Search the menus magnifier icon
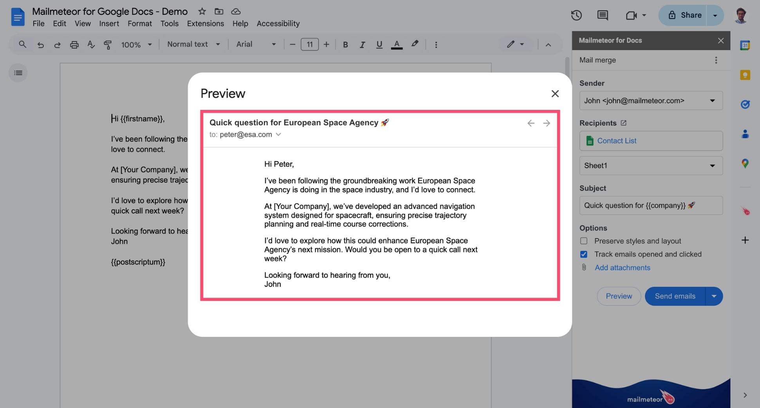The width and height of the screenshot is (760, 408). coord(22,44)
